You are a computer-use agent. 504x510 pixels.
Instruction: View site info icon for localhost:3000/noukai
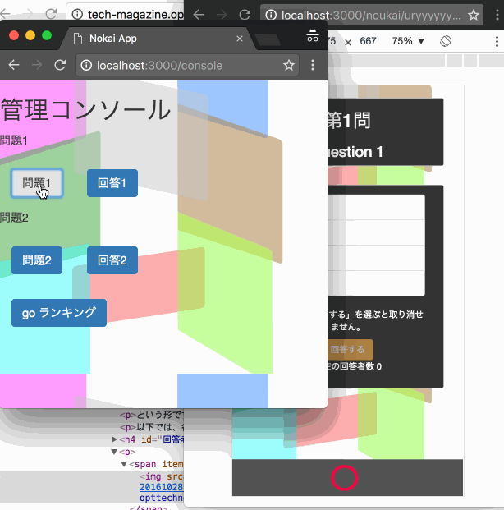tap(271, 15)
